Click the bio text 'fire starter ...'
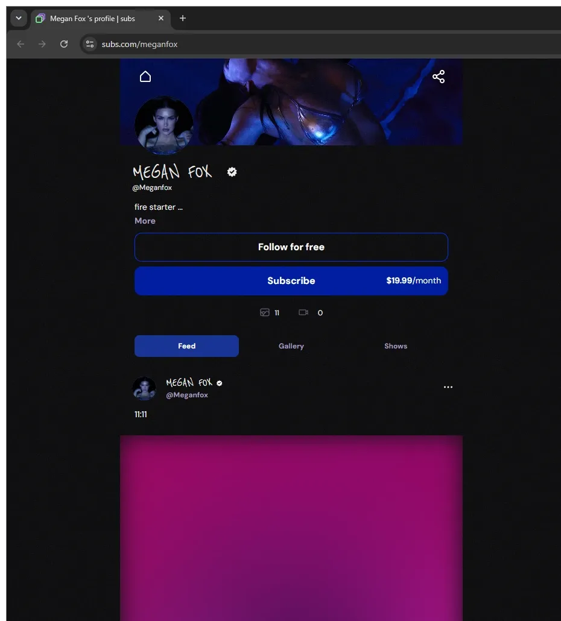561x621 pixels. pyautogui.click(x=159, y=207)
